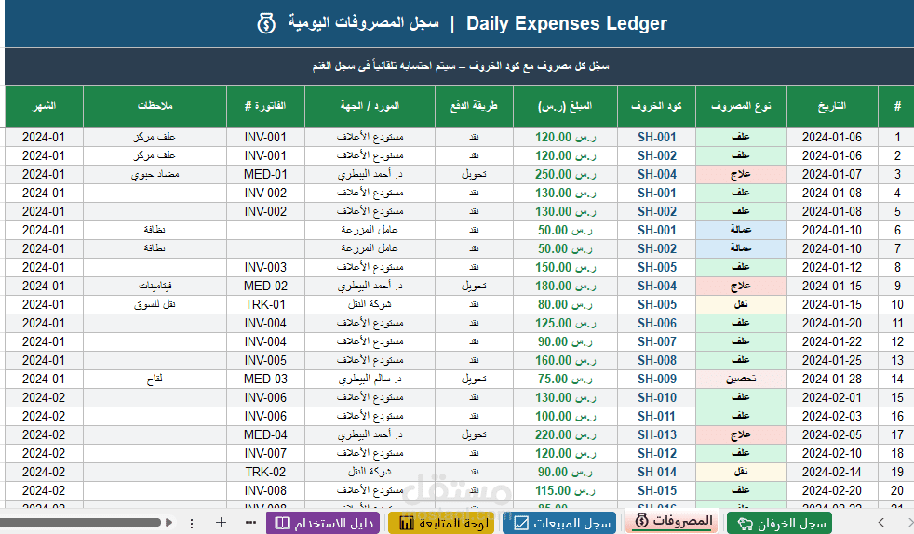914x534 pixels.
Task: Select the note cell لقاح
Action: [x=155, y=379]
